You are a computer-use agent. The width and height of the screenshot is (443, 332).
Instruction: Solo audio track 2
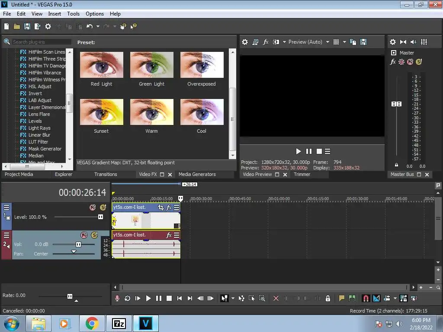pyautogui.click(x=94, y=235)
